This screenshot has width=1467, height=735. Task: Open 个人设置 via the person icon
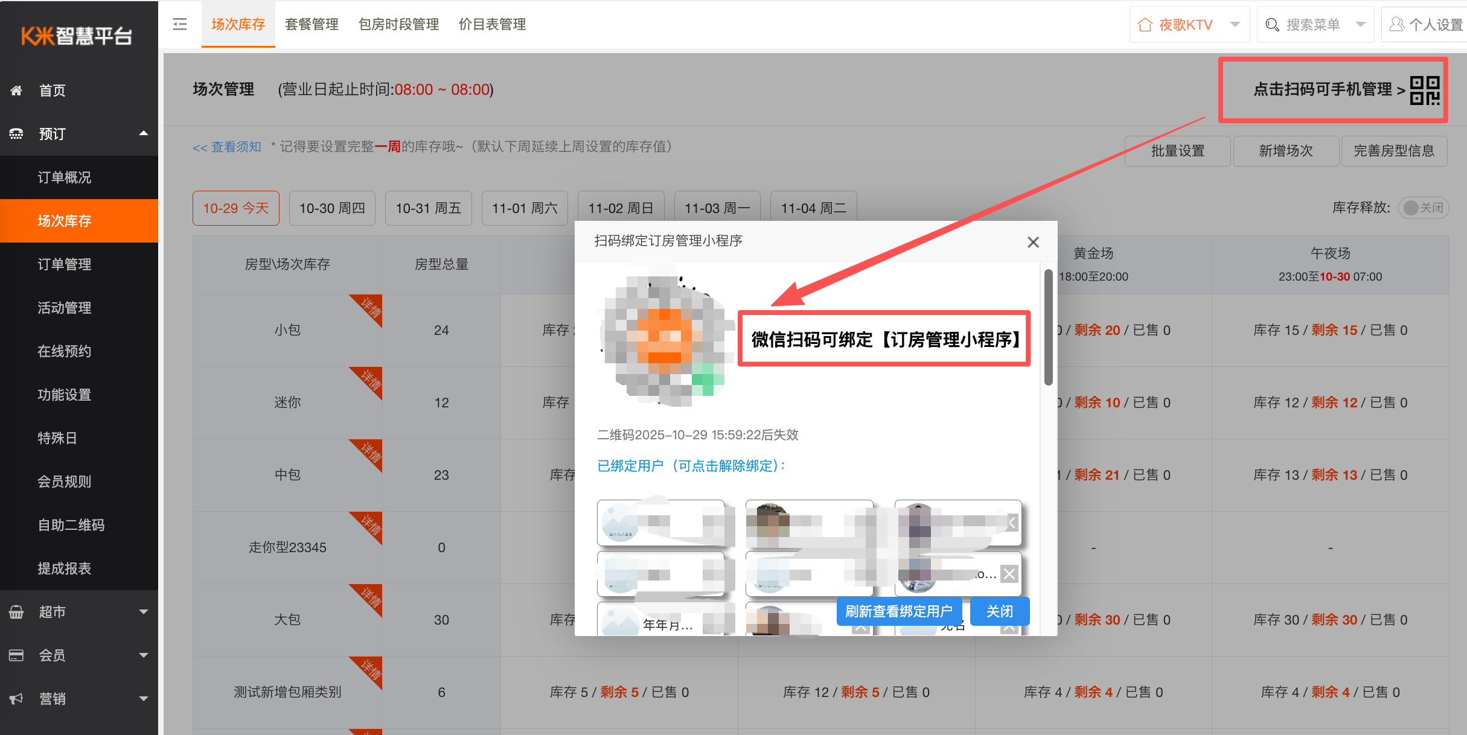pos(1396,24)
